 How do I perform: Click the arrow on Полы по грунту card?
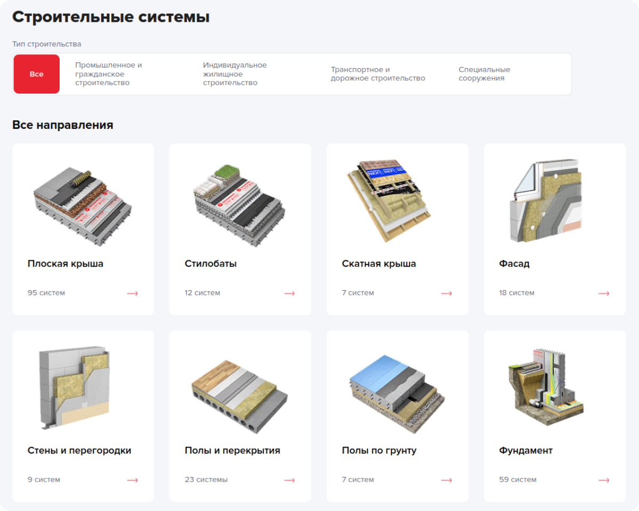(446, 480)
